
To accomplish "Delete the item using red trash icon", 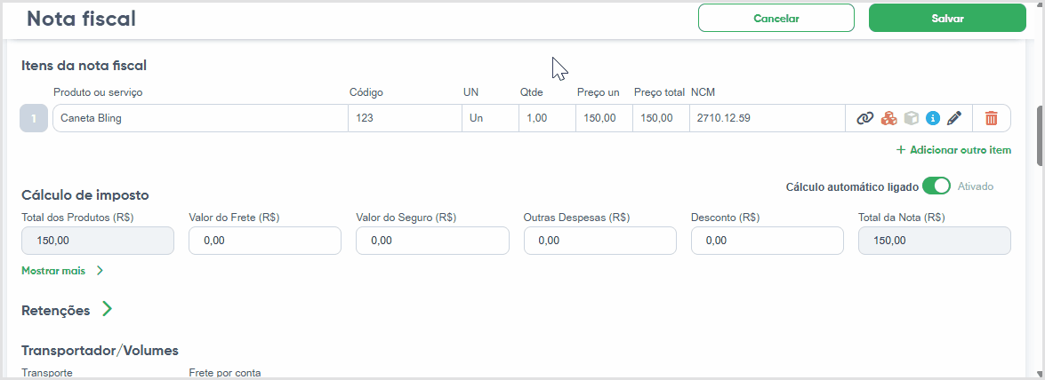I will (x=992, y=118).
